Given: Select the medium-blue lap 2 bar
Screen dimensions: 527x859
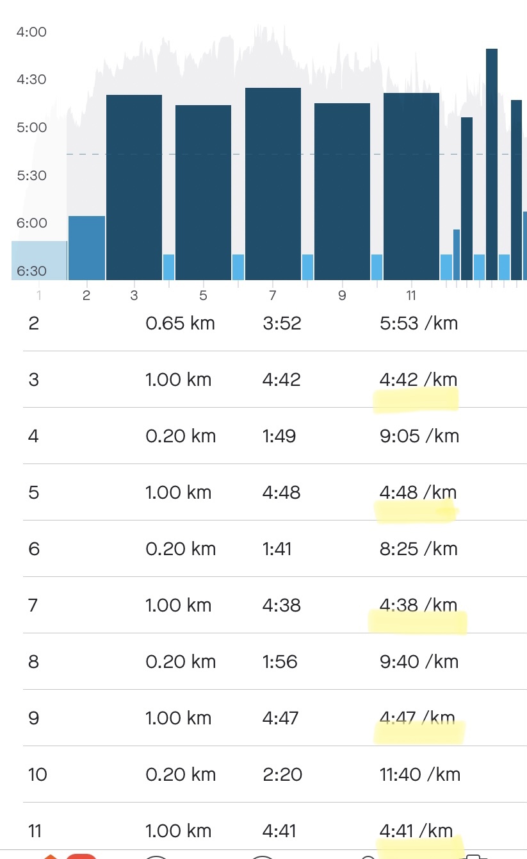Looking at the screenshot, I should click(x=86, y=247).
